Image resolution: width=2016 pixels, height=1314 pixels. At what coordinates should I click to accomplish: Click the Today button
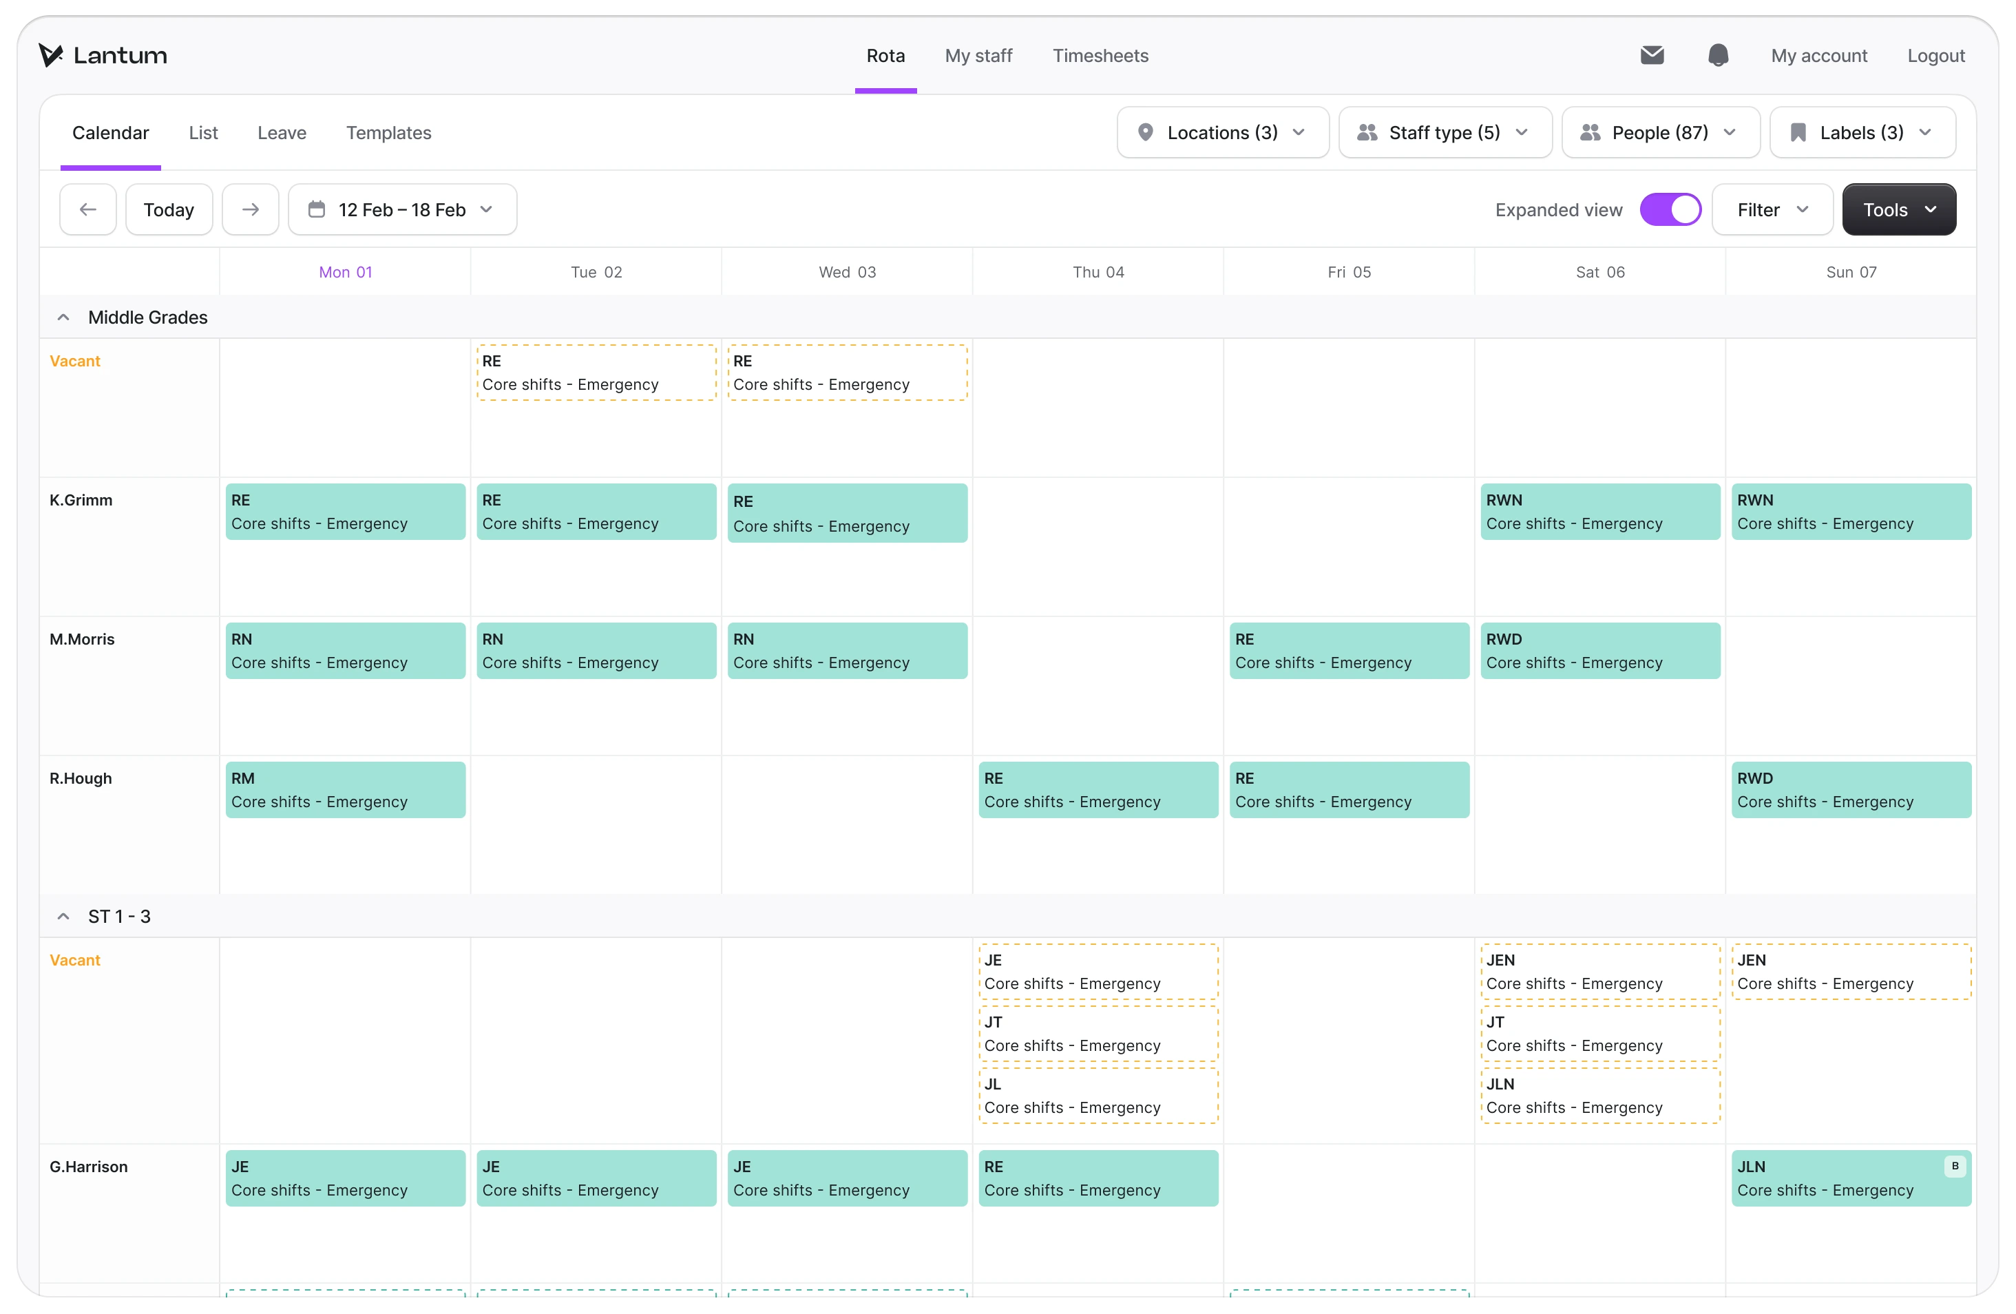click(x=169, y=209)
